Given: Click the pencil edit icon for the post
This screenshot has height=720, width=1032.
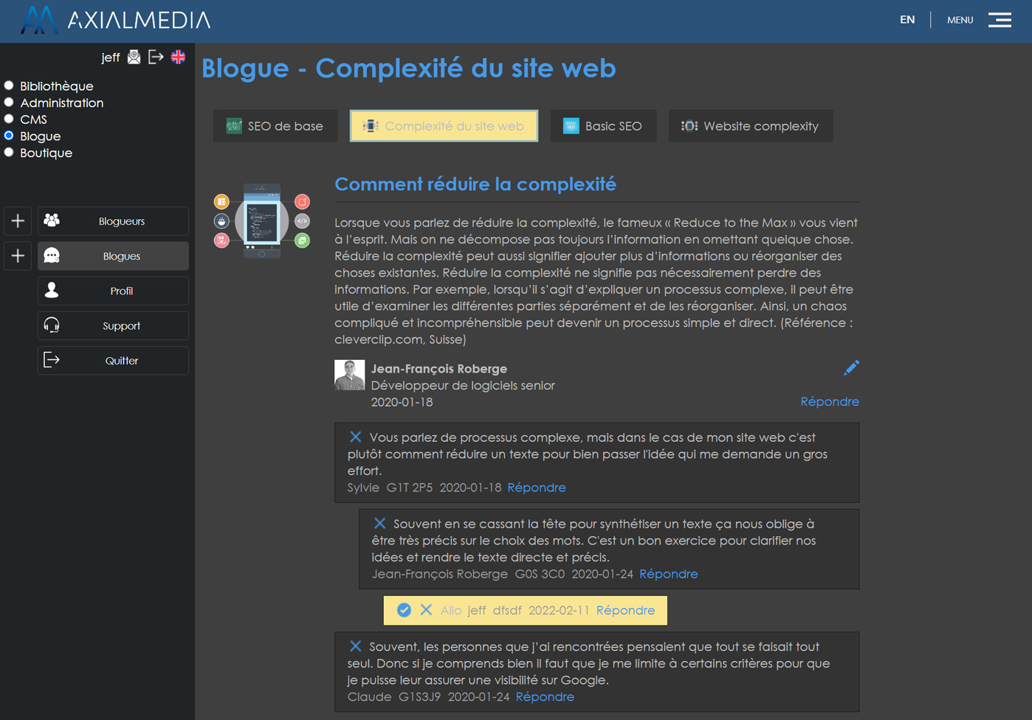Looking at the screenshot, I should point(851,367).
